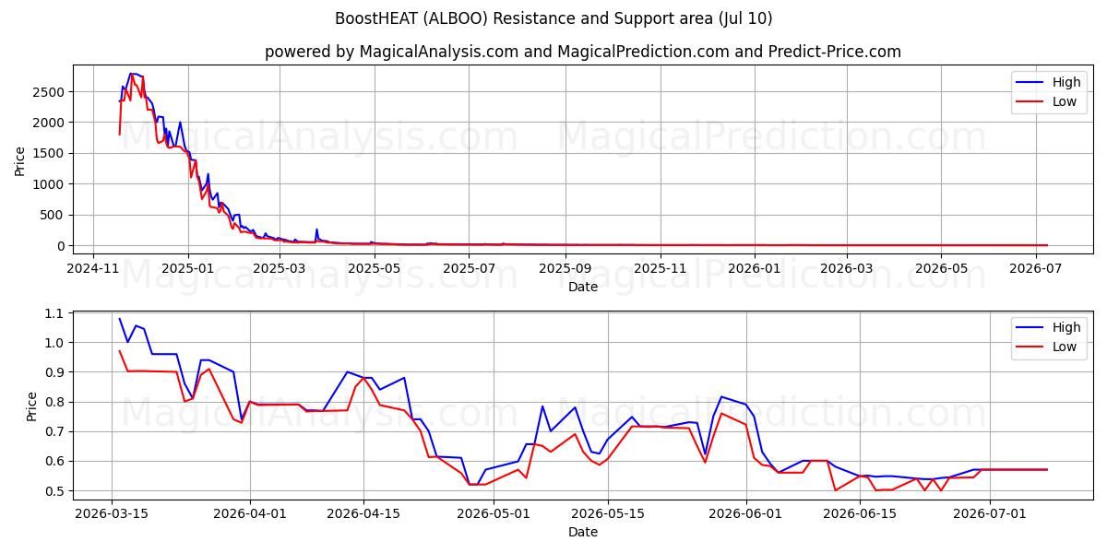
Task: Click the '2026-04-15' x-axis label
Action: pyautogui.click(x=363, y=513)
